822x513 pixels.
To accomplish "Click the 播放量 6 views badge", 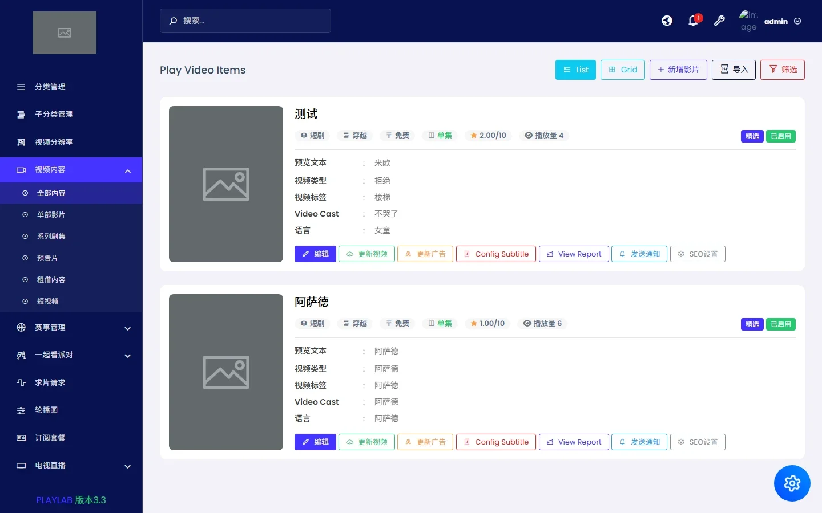I will pos(542,323).
